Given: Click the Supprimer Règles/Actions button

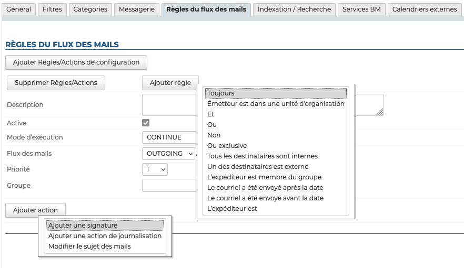Looking at the screenshot, I should pos(56,83).
